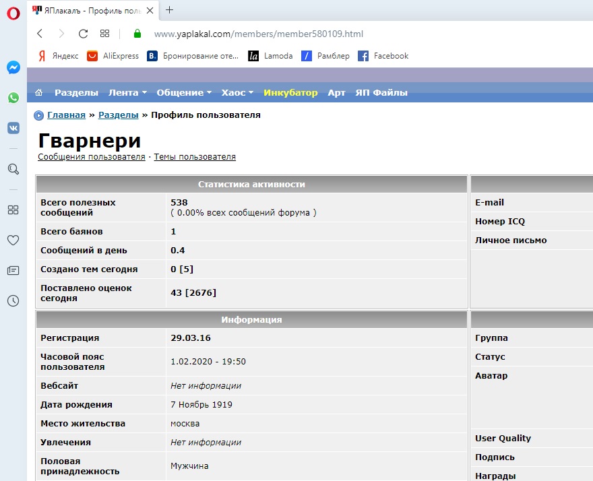Click the 0 [5] topics value
593x481 pixels.
182,269
